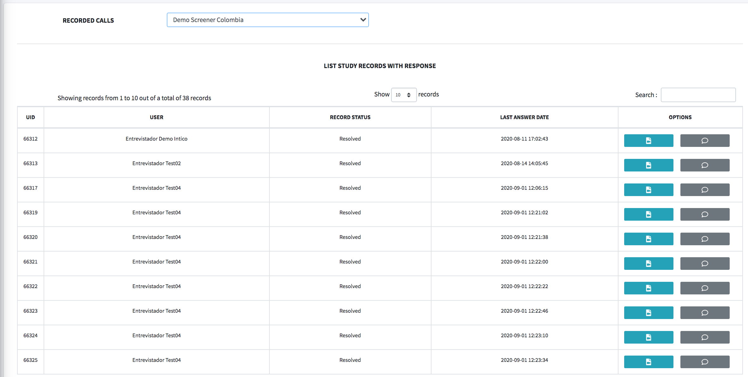Sort table by USER column header
Image resolution: width=748 pixels, height=377 pixels.
(x=157, y=117)
